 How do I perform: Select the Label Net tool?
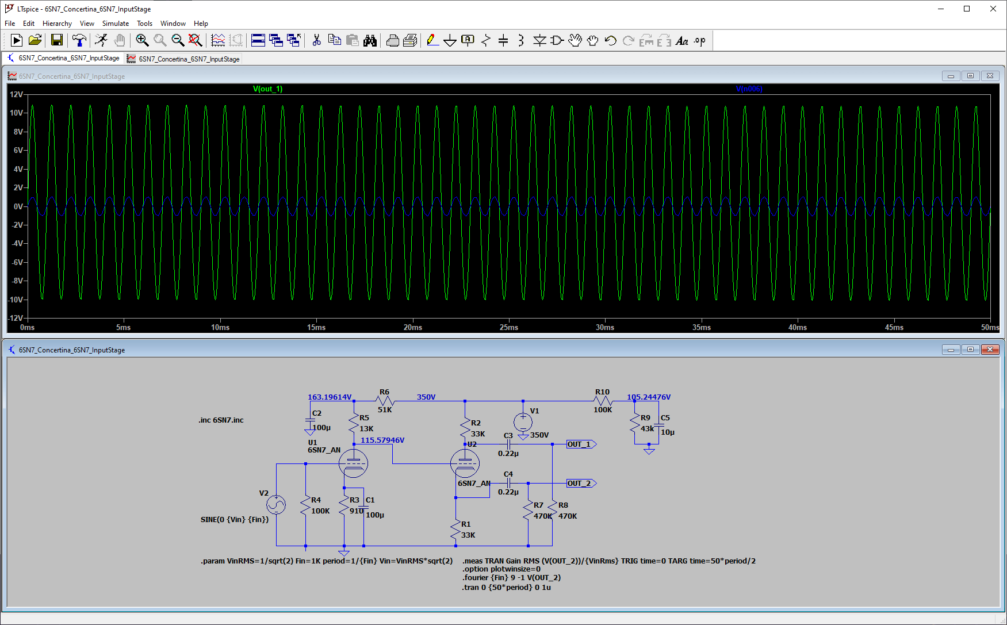coord(468,40)
